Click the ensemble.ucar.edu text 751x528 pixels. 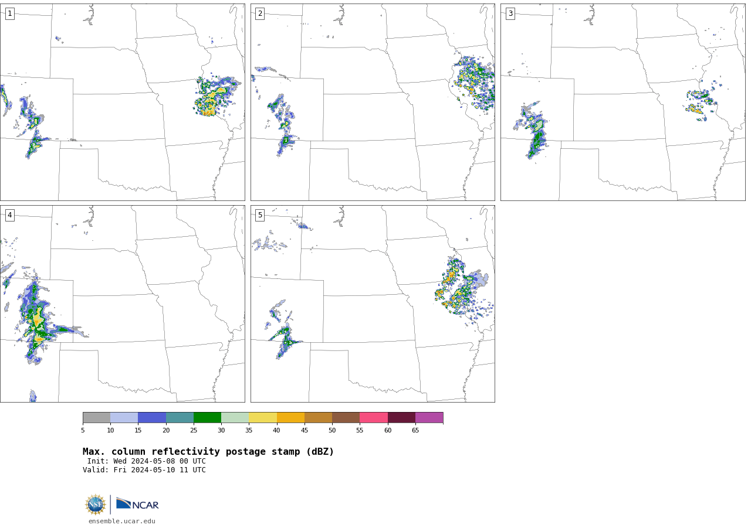pos(122,521)
